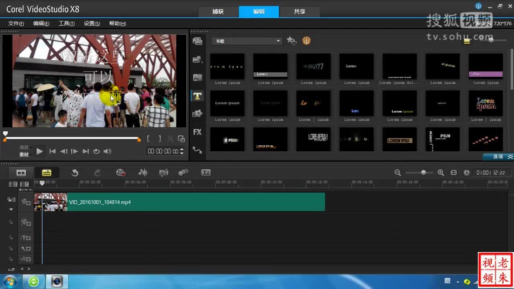Viewport: 514px width, 289px height.
Task: Open the Path library icon
Action: tap(197, 150)
